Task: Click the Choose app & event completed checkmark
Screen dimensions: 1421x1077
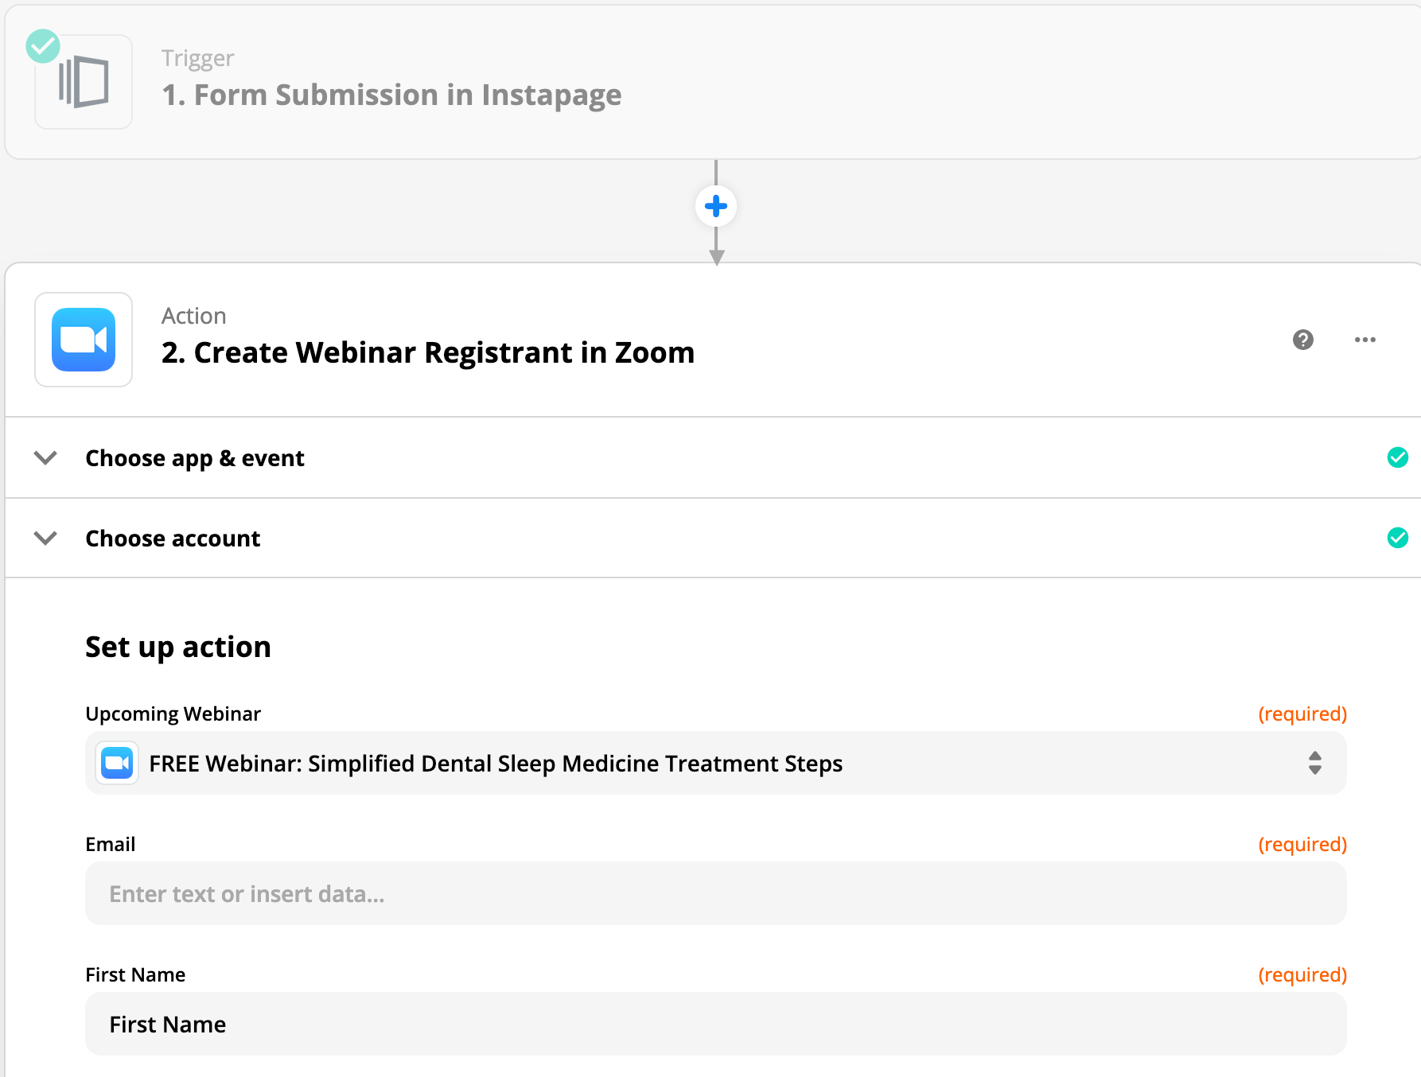Action: (1398, 457)
